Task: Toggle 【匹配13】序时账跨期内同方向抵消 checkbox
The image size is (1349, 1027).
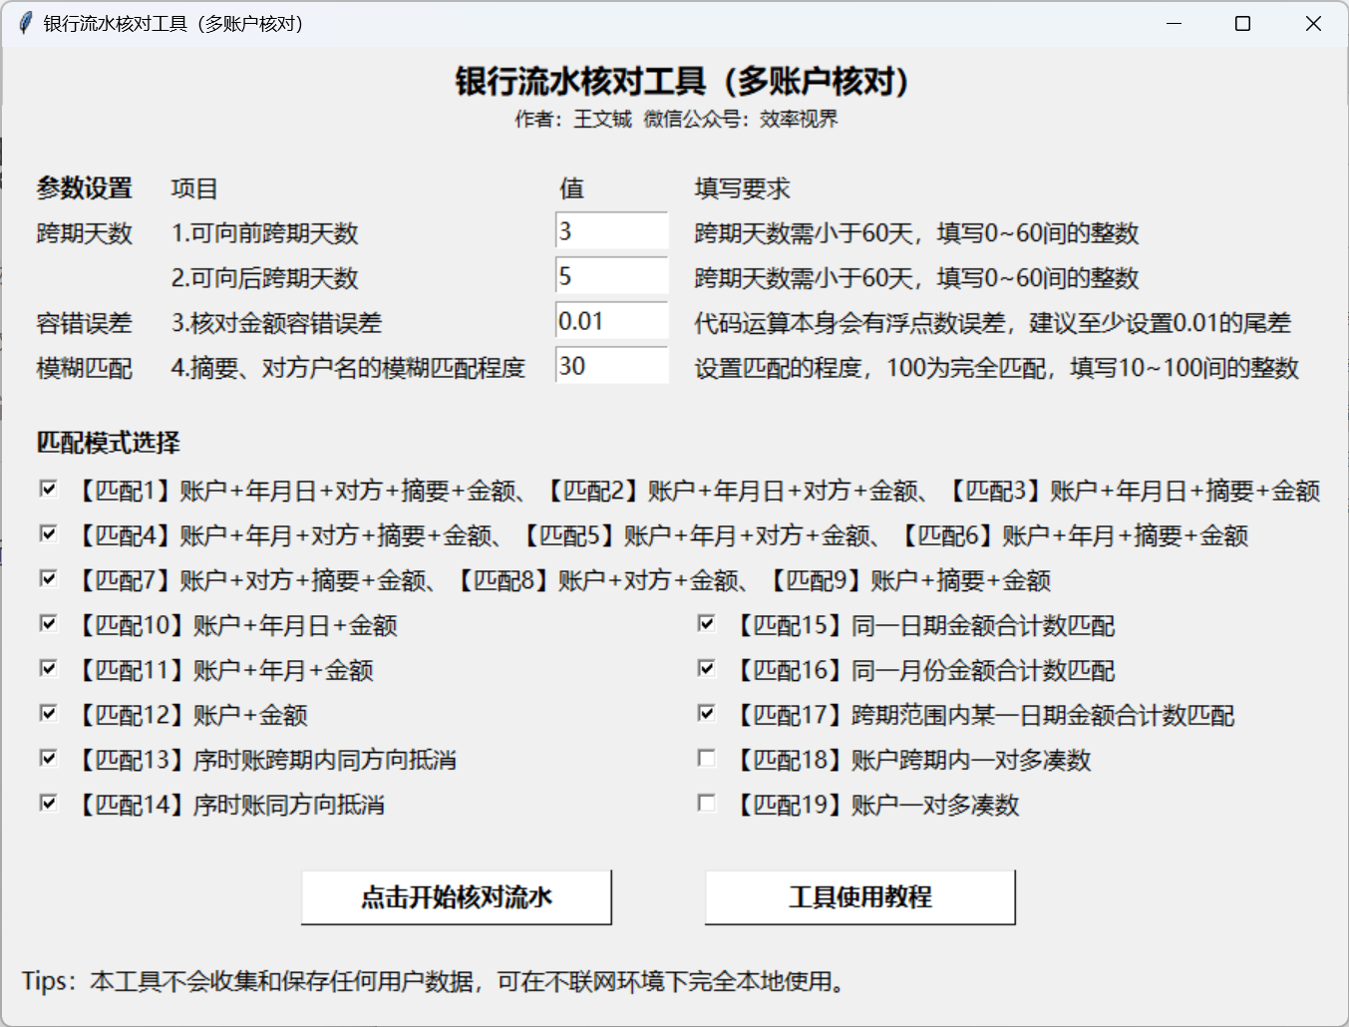Action: click(48, 758)
